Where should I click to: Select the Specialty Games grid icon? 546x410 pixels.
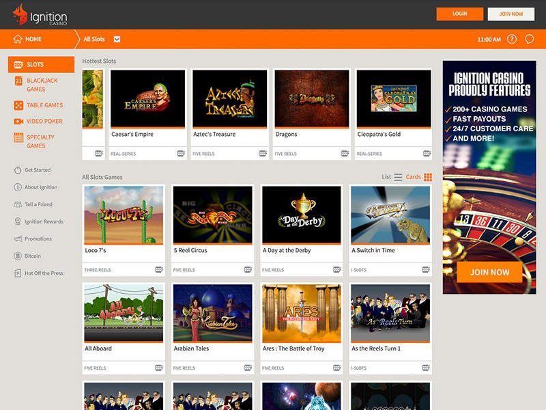pyautogui.click(x=18, y=137)
